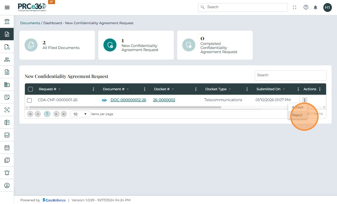
Task: Open the help question mark icon in header
Action: pos(306,7)
